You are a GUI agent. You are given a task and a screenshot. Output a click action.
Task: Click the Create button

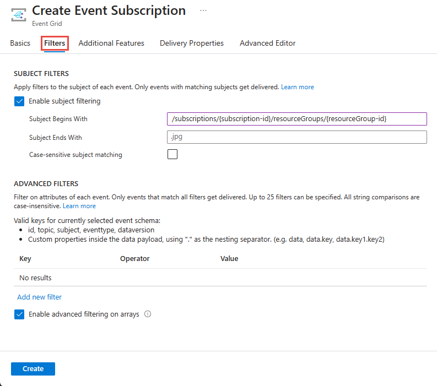pos(33,369)
